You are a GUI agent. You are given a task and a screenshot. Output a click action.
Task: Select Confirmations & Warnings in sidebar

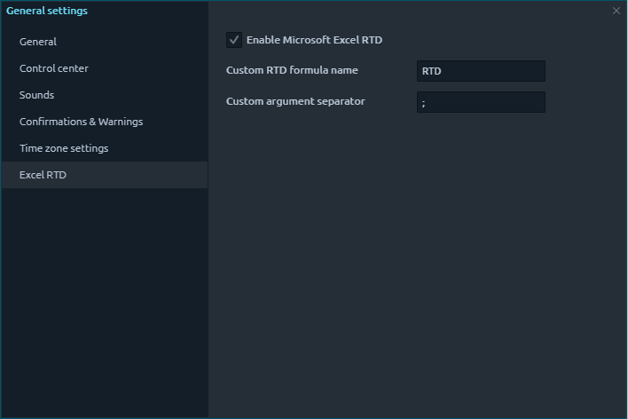point(81,122)
